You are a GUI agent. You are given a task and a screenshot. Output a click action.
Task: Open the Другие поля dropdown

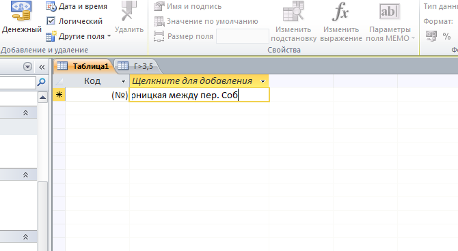tap(79, 36)
